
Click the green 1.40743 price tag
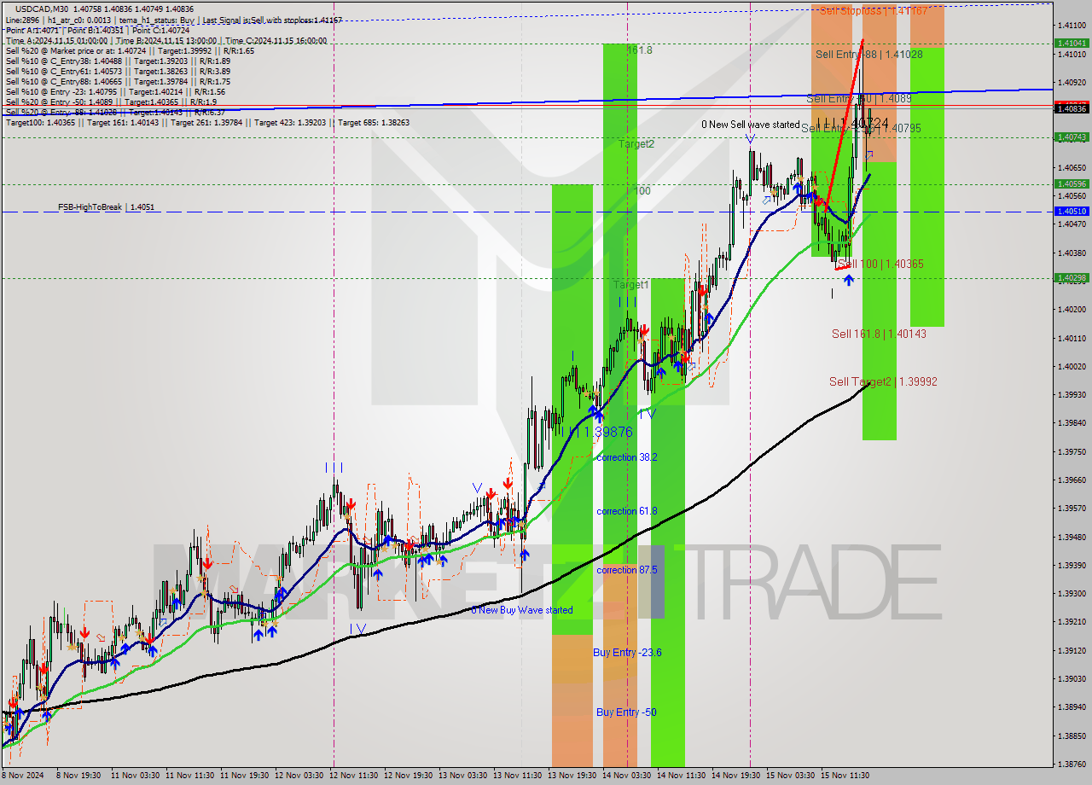tap(1072, 137)
